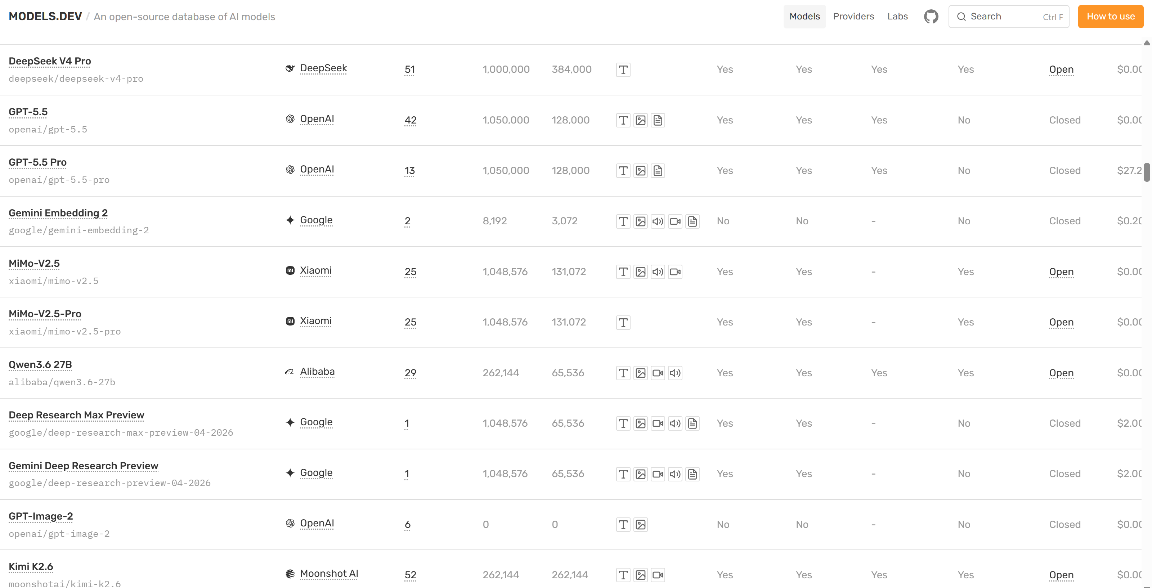
Task: Open the Moonshot AI lab link
Action: pos(329,574)
